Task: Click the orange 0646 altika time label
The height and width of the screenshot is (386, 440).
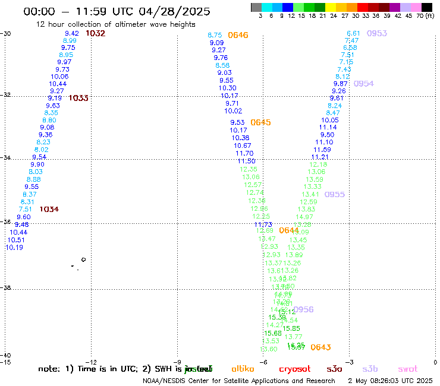Action: click(238, 35)
